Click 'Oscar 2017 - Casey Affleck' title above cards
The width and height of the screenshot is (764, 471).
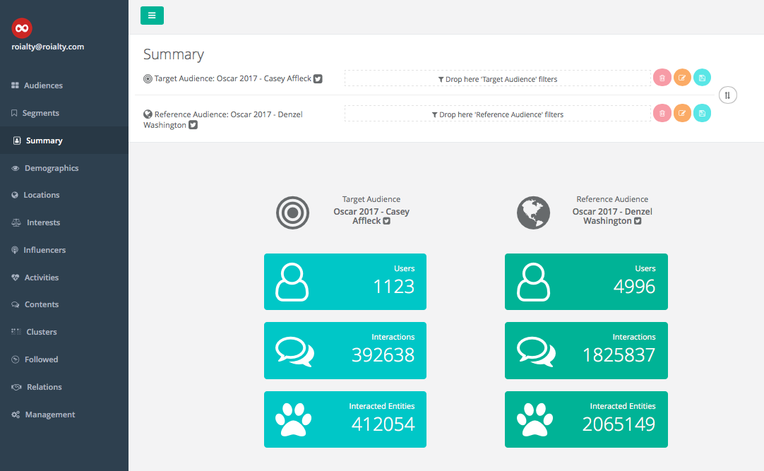(x=371, y=216)
